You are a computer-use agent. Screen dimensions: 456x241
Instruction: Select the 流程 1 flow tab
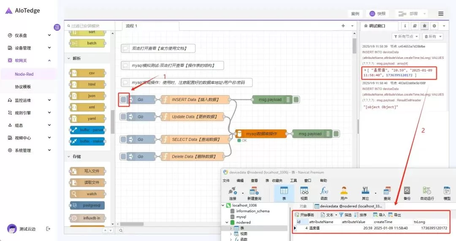pyautogui.click(x=132, y=26)
